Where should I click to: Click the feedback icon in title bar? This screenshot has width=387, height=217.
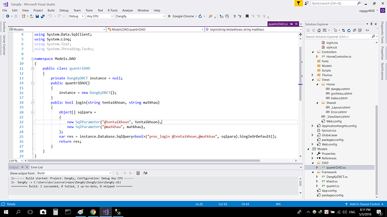[307, 3]
